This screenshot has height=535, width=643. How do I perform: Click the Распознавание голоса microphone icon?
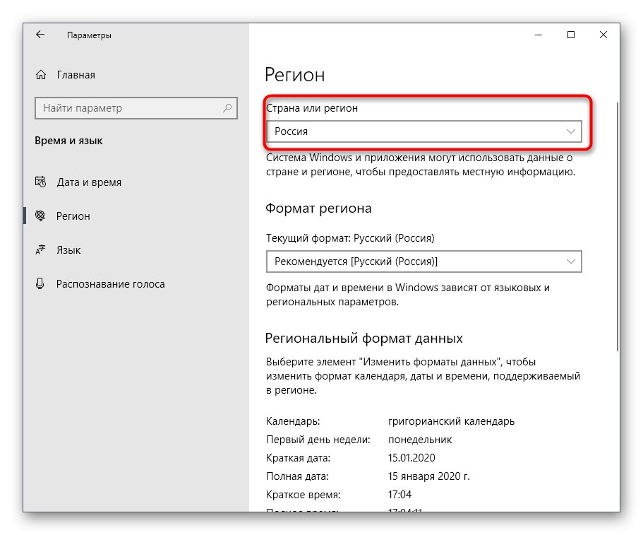point(40,284)
